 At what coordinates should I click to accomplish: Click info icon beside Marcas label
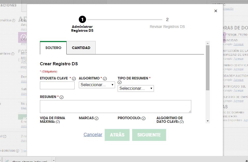(96, 118)
